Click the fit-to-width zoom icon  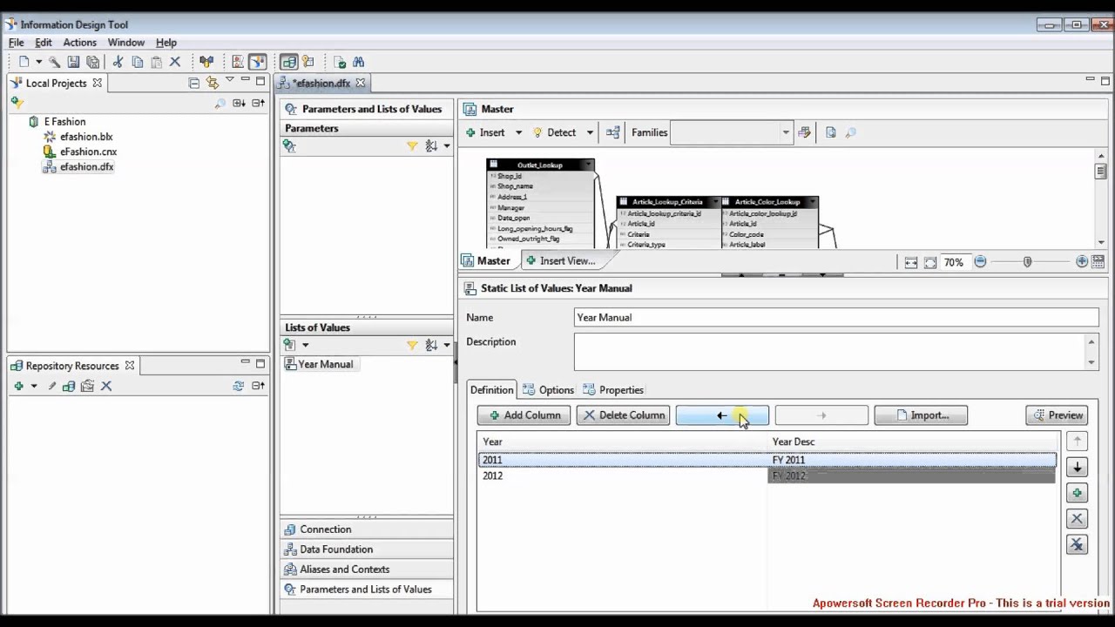(911, 262)
